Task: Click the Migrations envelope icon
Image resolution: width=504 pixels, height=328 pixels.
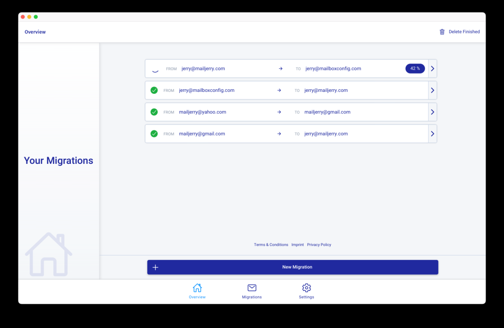Action: [252, 288]
